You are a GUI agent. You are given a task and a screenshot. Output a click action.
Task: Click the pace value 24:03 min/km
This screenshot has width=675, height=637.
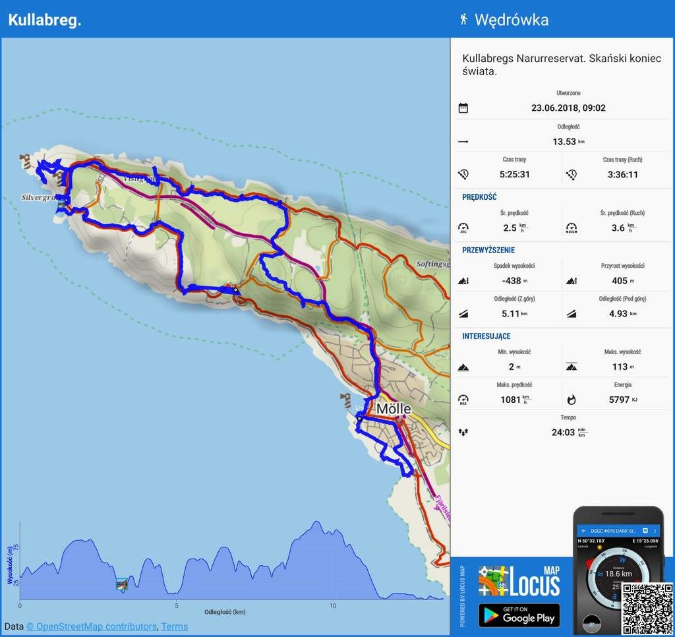[569, 432]
